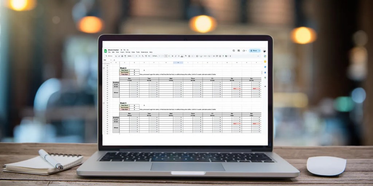373x186 pixels.
Task: Insert a chart from the toolbar
Action: click(220, 56)
